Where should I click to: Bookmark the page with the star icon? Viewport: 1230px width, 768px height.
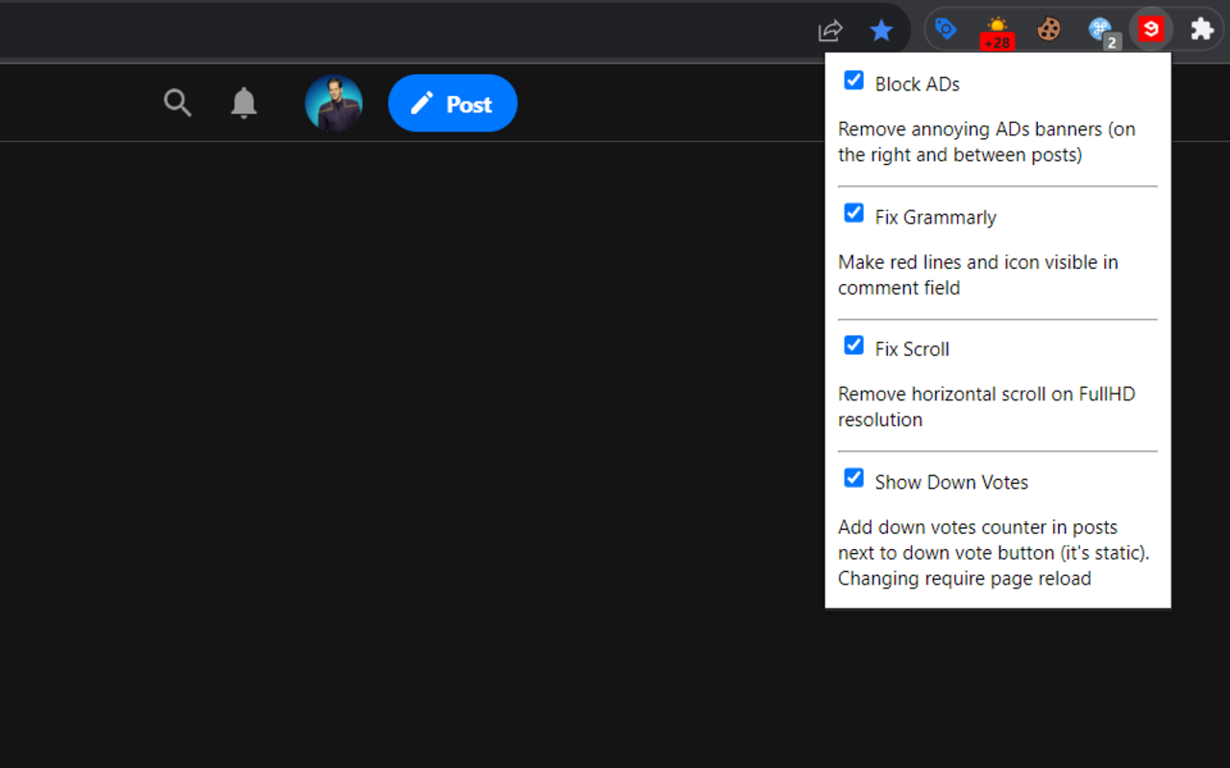point(881,30)
